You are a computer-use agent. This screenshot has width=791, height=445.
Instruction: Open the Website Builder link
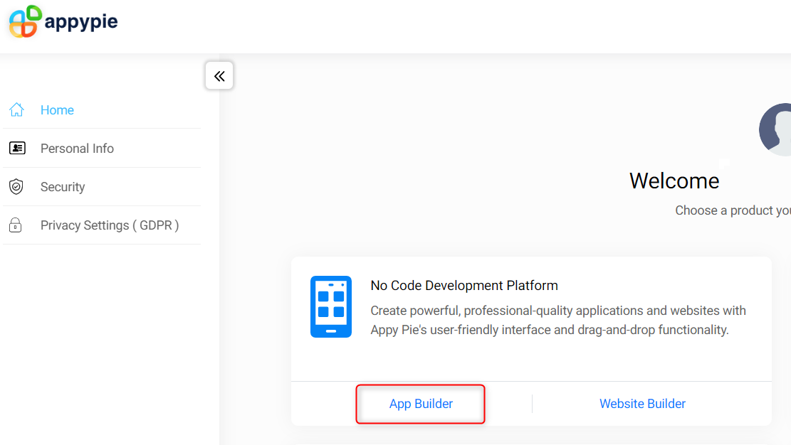(x=642, y=404)
